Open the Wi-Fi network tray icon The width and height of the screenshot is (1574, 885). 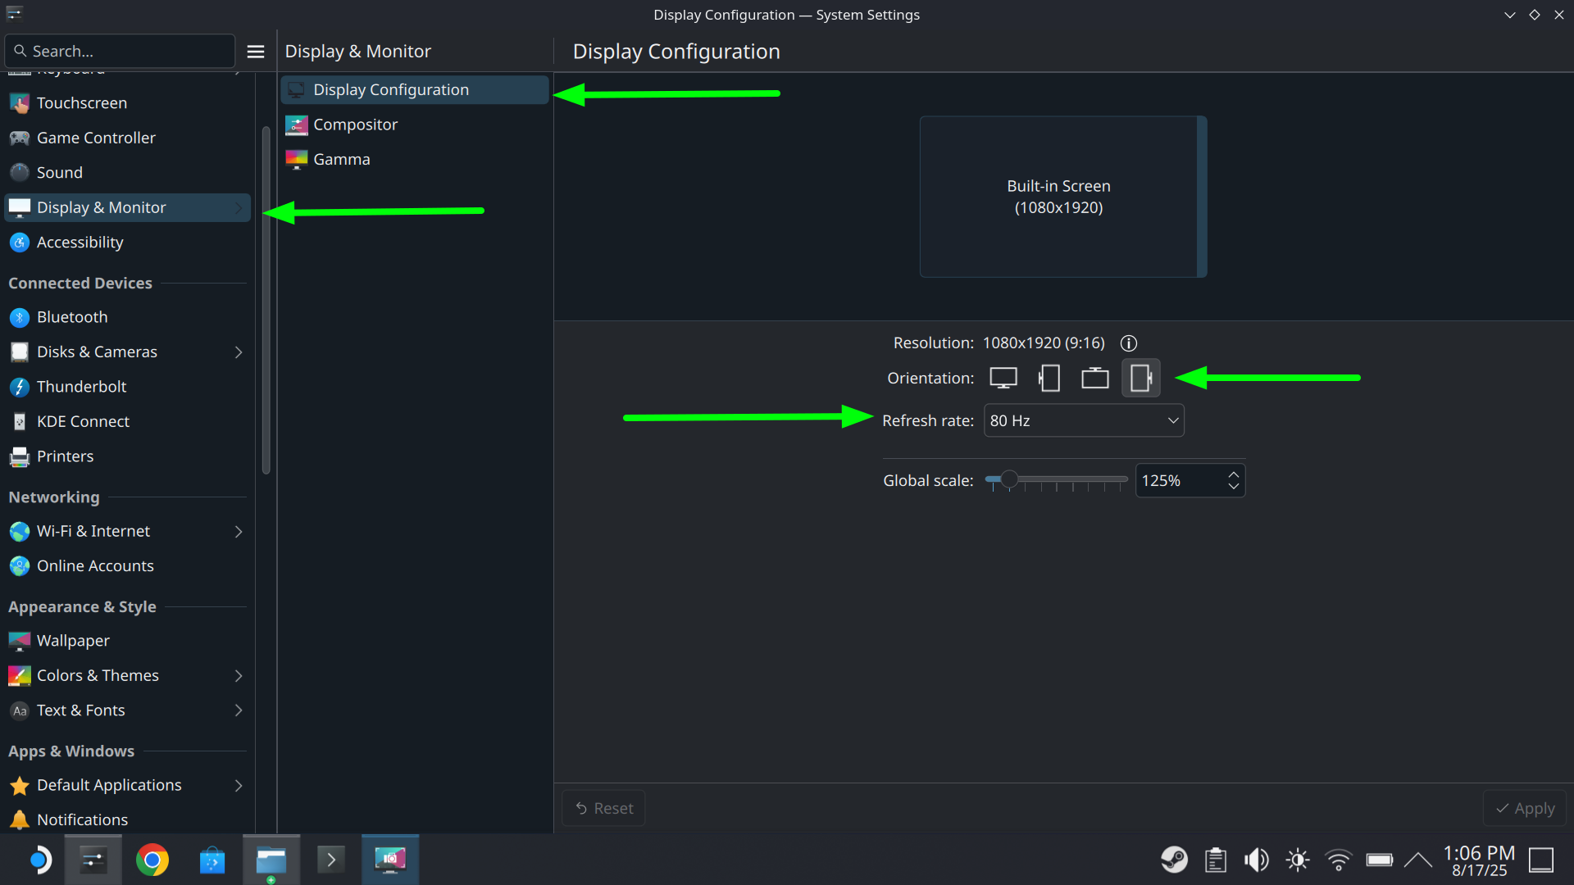click(x=1338, y=860)
